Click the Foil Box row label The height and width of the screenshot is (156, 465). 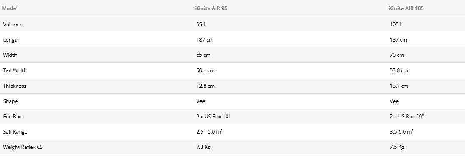coord(12,117)
